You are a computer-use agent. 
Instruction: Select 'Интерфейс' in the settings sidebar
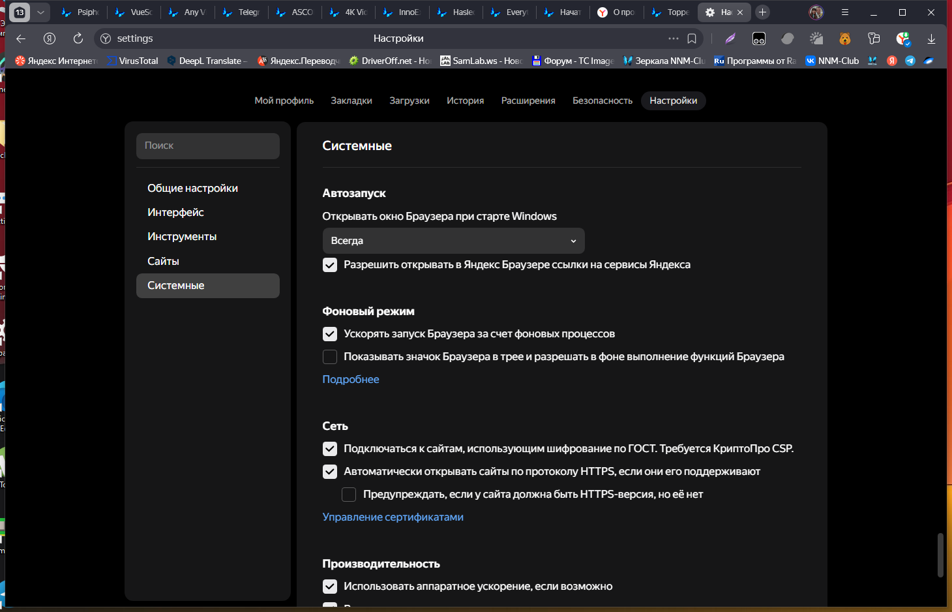[x=175, y=213]
